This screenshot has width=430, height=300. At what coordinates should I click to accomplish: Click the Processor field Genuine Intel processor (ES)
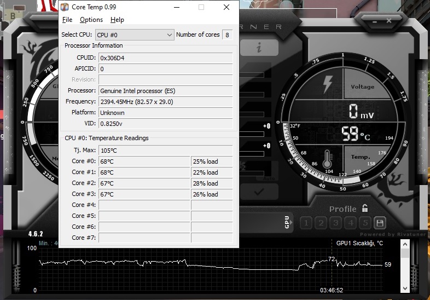point(165,91)
